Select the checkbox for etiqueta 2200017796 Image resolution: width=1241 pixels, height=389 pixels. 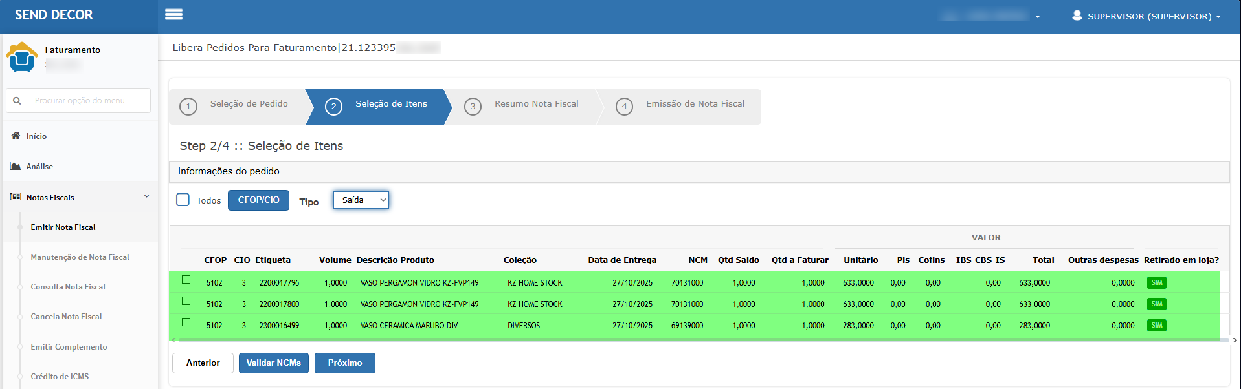[x=186, y=280]
